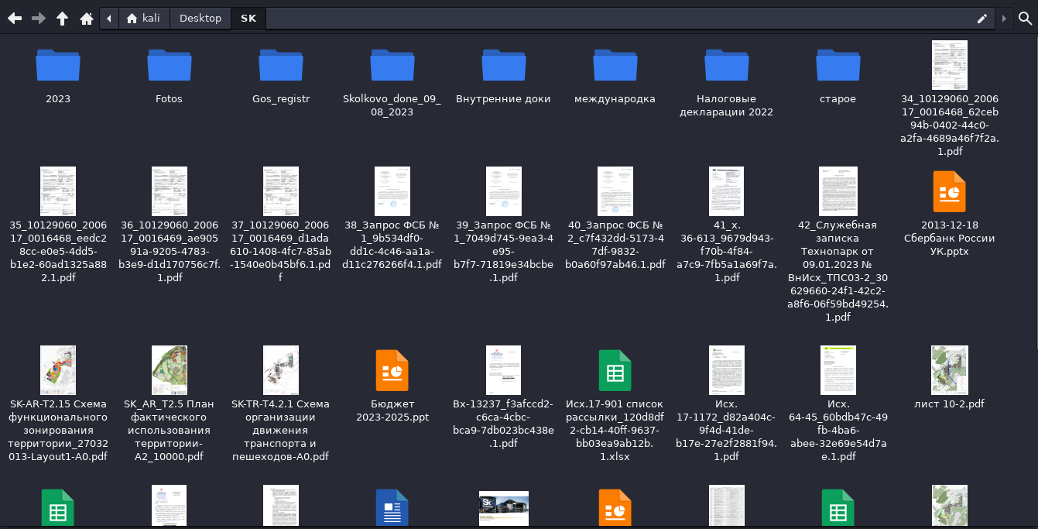Select SK-AR-T2.15 Схема функционального зонирования thumbnail
The image size is (1038, 529).
pos(58,370)
